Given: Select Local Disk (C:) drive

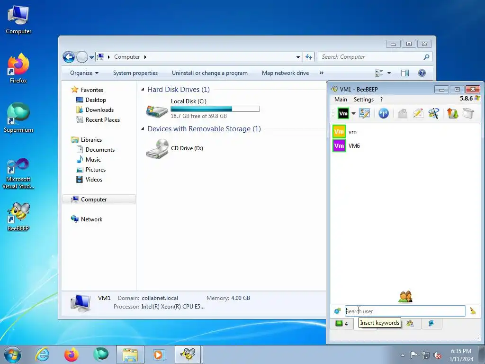Looking at the screenshot, I should 203,109.
